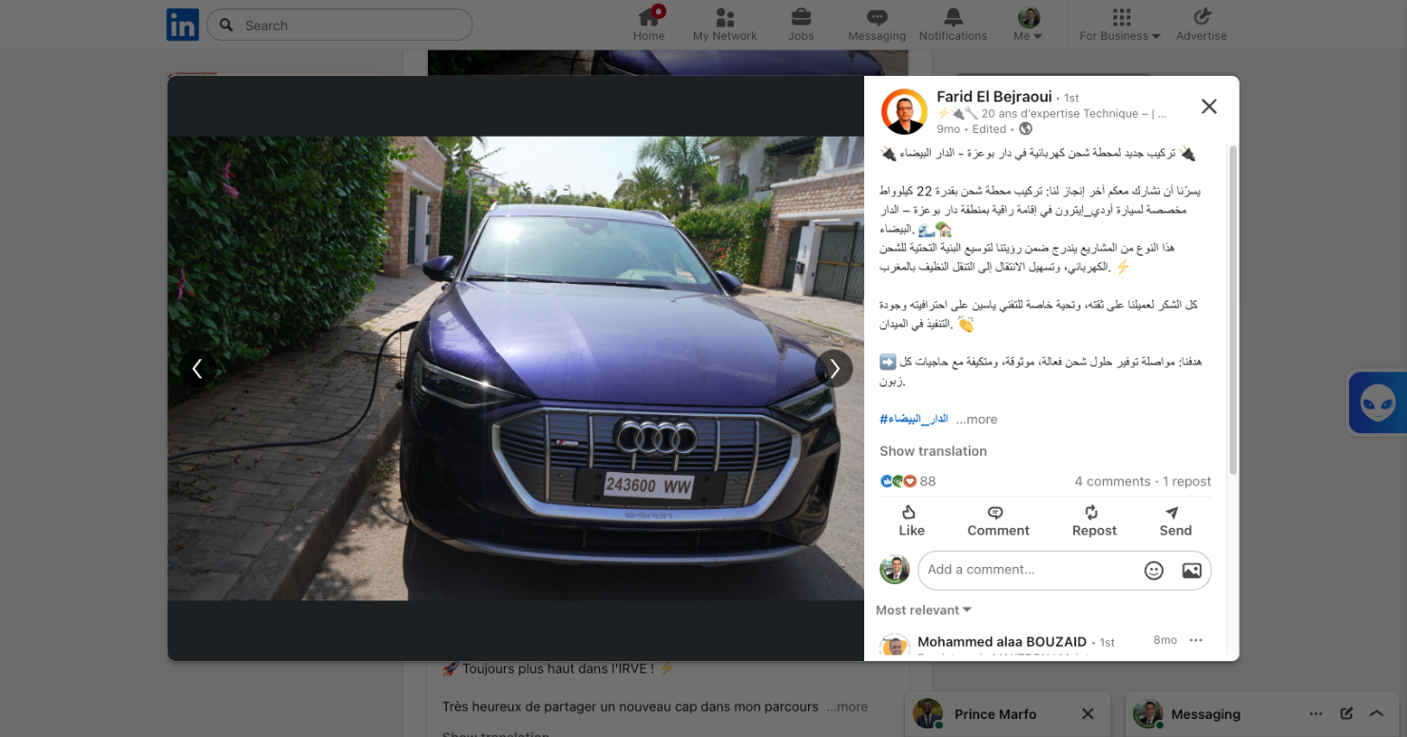Click Show translation link
The height and width of the screenshot is (737, 1407).
point(933,451)
